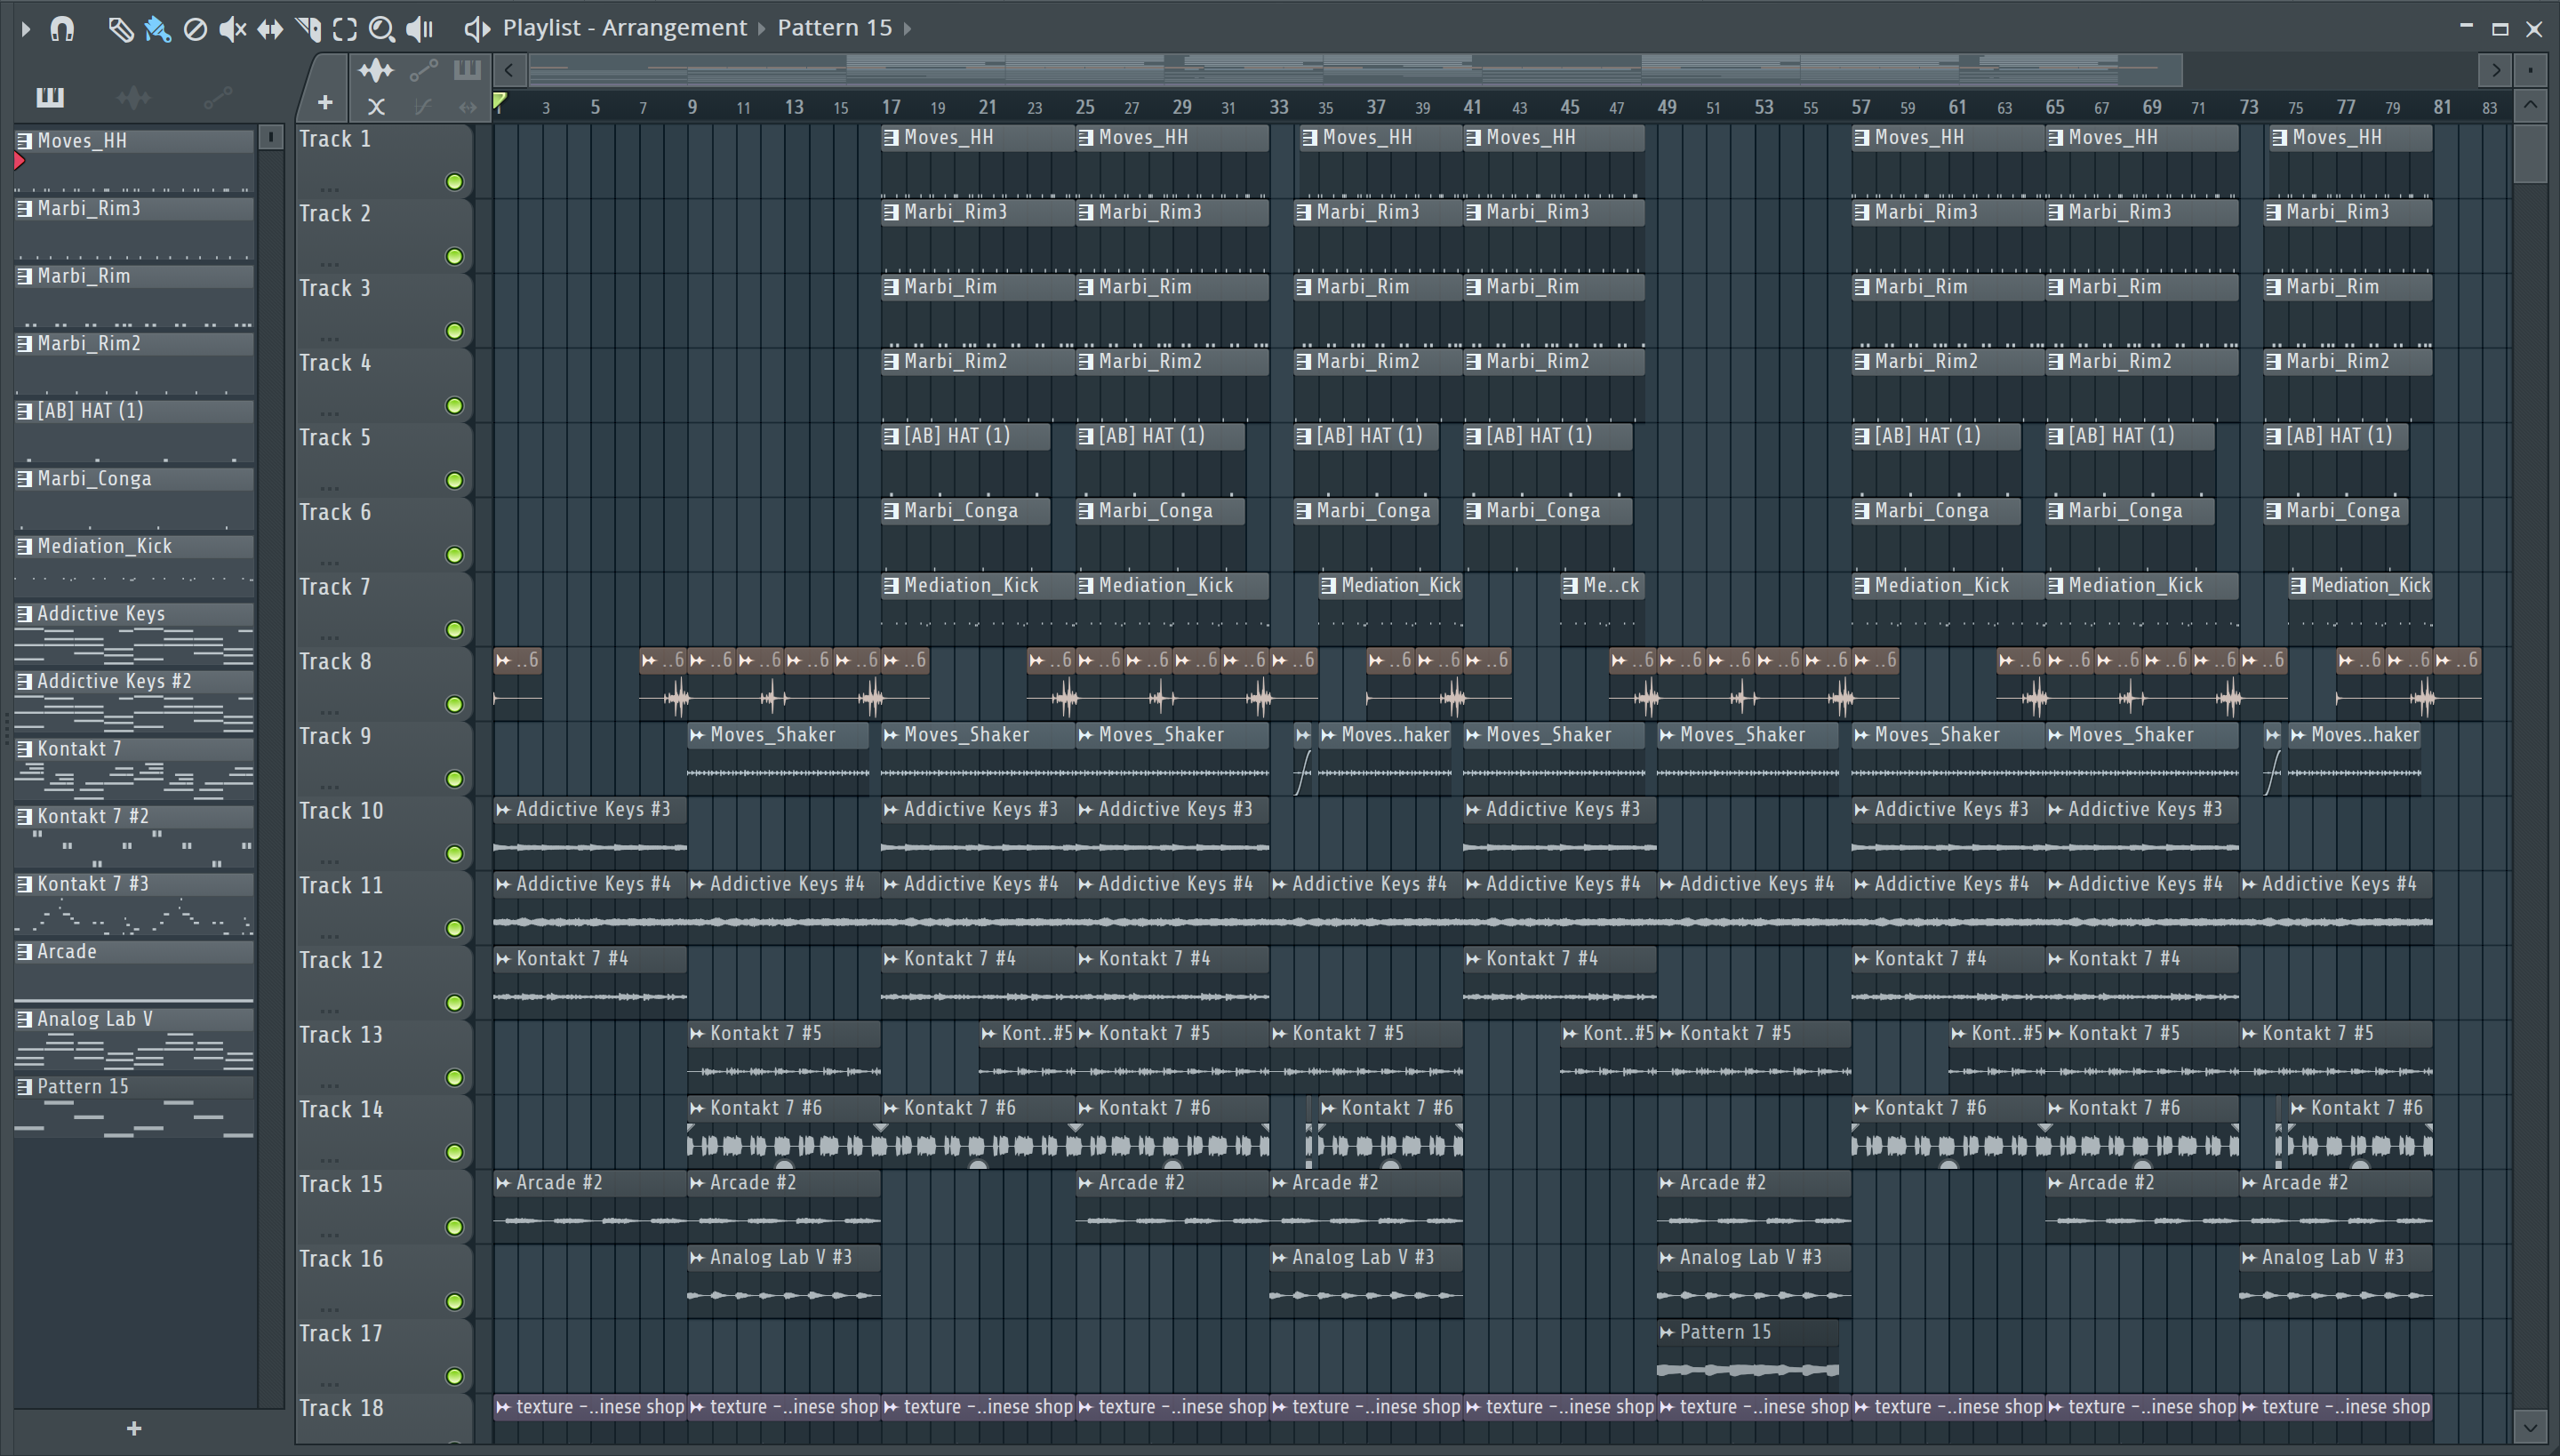Open Track 9 options via three dots

click(x=330, y=787)
